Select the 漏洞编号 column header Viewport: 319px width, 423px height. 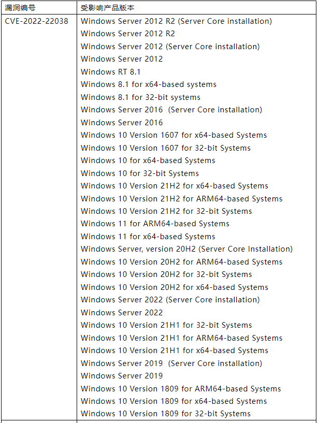coord(20,8)
